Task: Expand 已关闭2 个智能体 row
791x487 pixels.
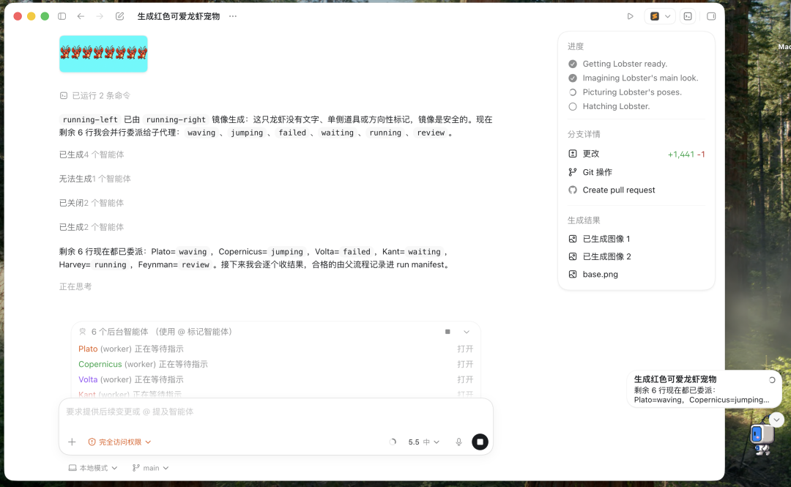Action: [92, 203]
